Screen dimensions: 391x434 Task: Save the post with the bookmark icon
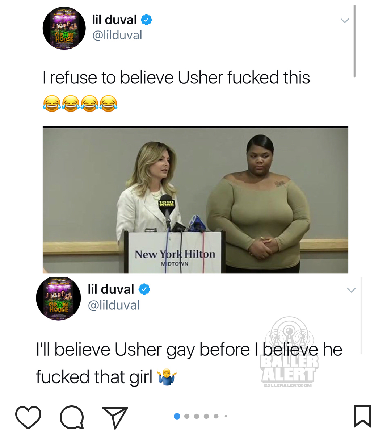(x=362, y=416)
